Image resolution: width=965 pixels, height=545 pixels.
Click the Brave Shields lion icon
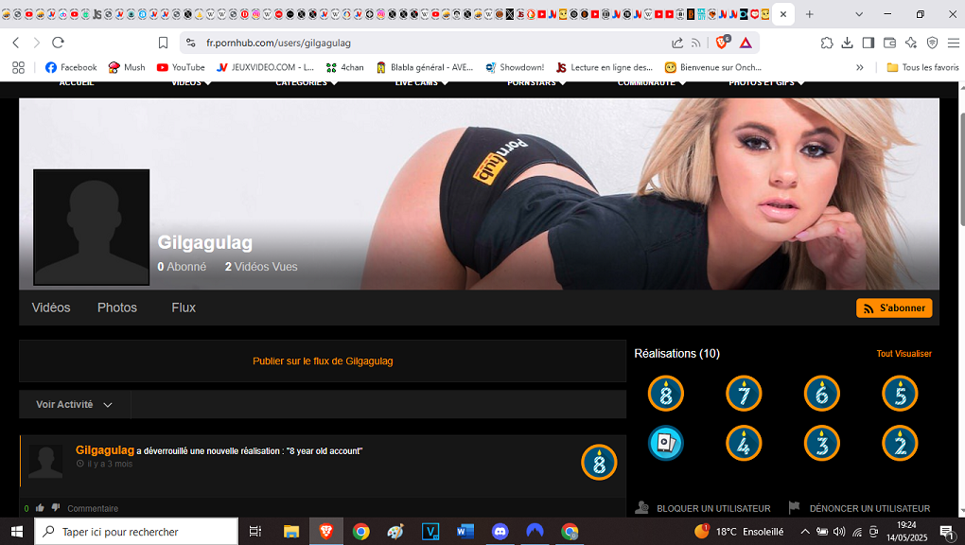[x=723, y=43]
